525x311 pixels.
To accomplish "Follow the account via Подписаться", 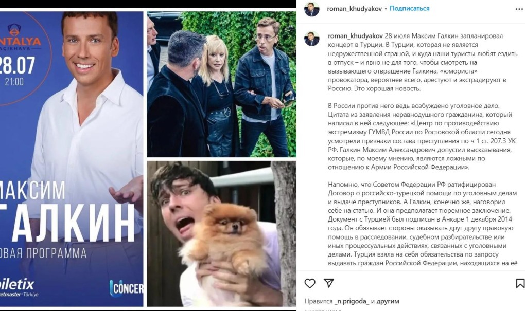I will pyautogui.click(x=410, y=9).
